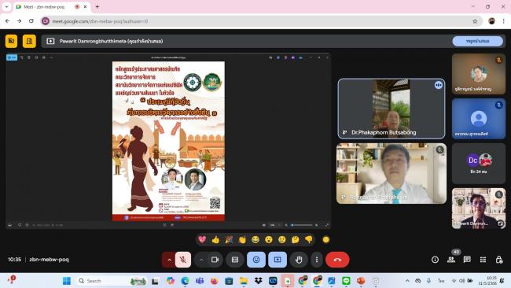511x288 pixels.
Task: Click the shared presentation poster image
Action: coord(168,141)
